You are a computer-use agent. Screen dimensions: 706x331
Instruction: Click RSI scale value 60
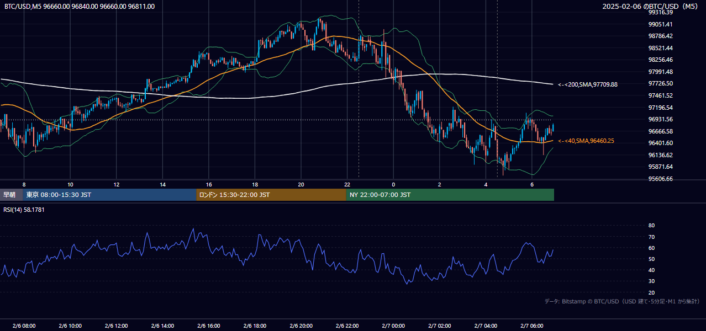tap(651, 248)
